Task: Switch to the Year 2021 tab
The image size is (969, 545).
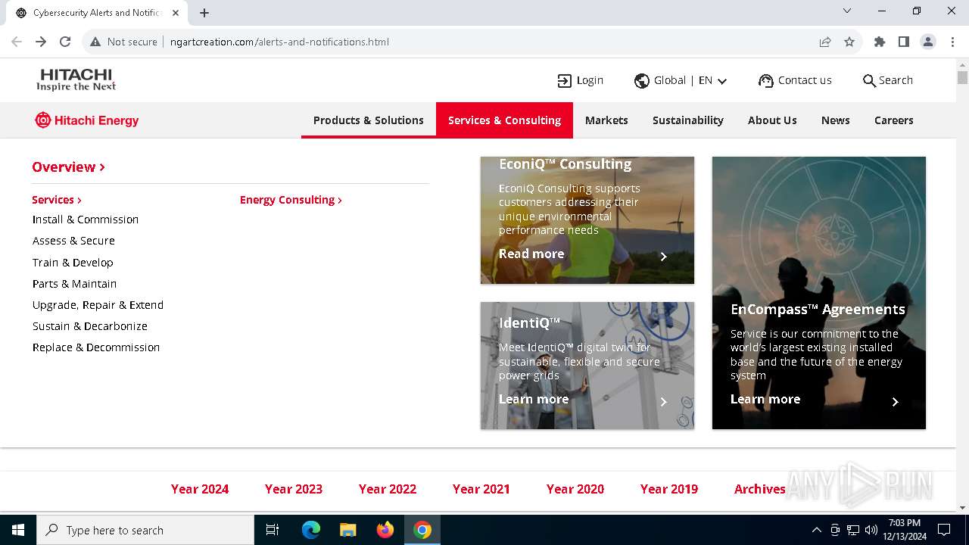Action: click(481, 489)
